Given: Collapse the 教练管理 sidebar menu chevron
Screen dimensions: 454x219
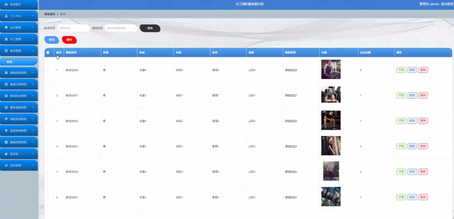Looking at the screenshot, I should (33, 50).
